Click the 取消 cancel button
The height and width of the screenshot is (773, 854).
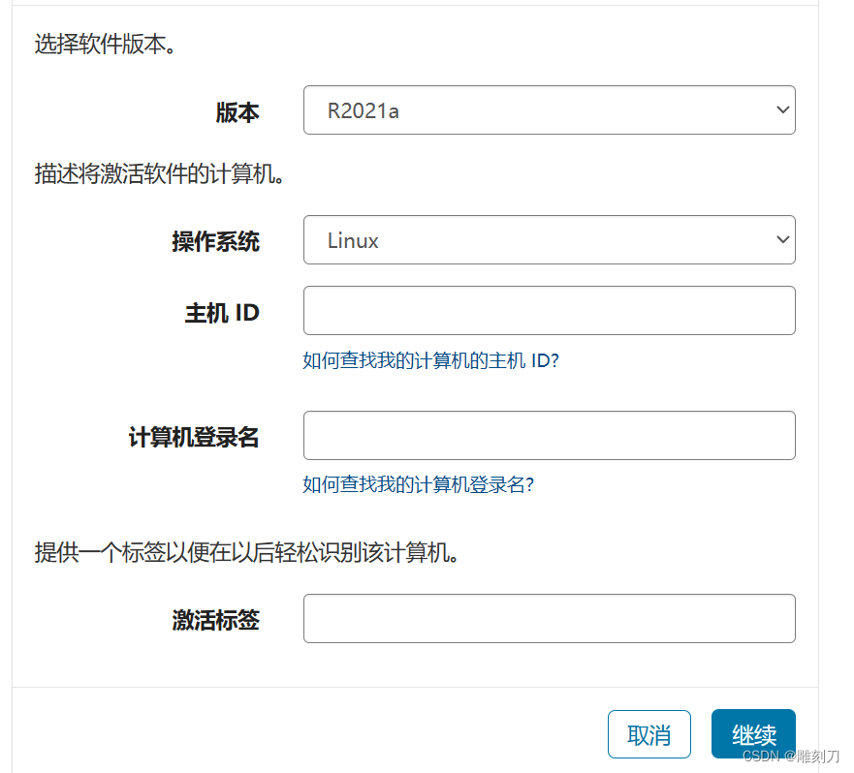click(x=649, y=734)
